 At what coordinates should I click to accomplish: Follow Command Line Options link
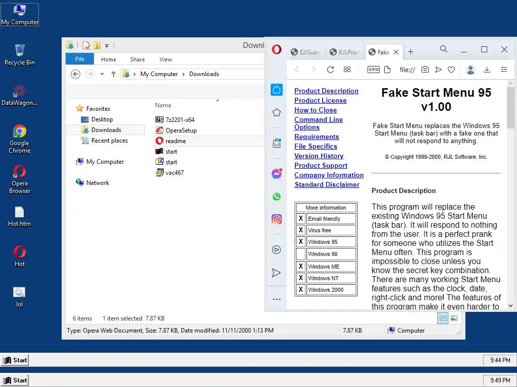[x=319, y=123]
